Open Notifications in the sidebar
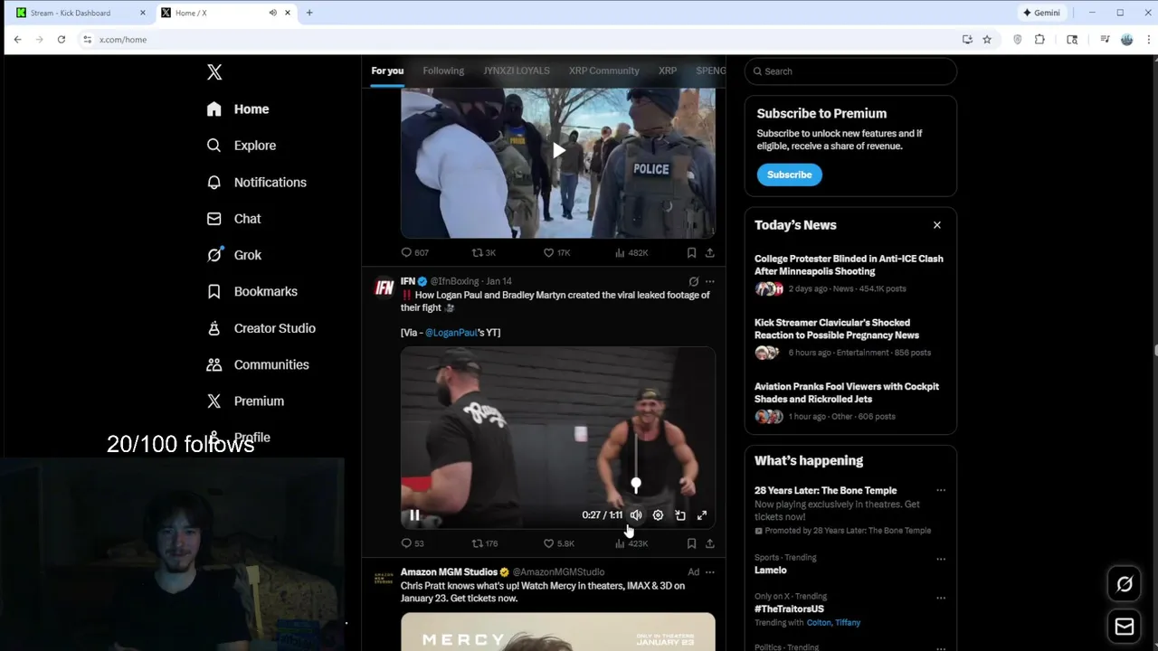This screenshot has width=1158, height=651. (256, 183)
